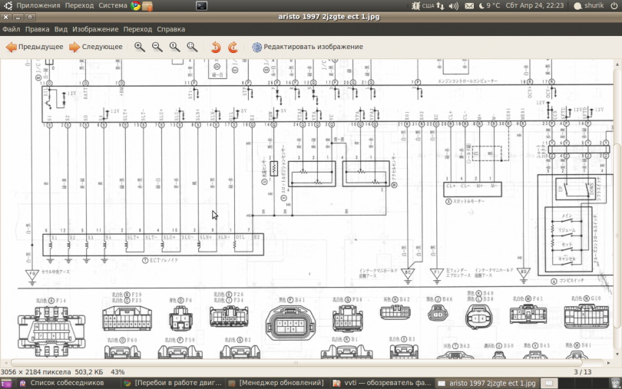Click the horizontal scrollbar under the image
This screenshot has height=389, width=622.
pos(296,362)
